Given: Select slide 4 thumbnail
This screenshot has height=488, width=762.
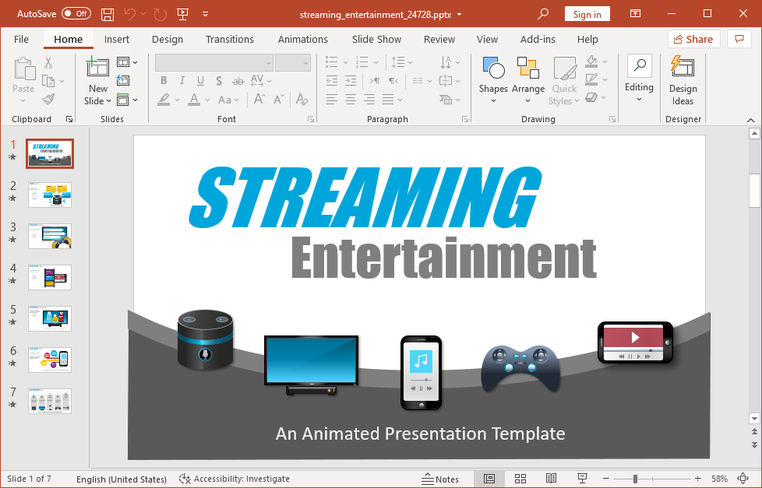Looking at the screenshot, I should point(50,277).
